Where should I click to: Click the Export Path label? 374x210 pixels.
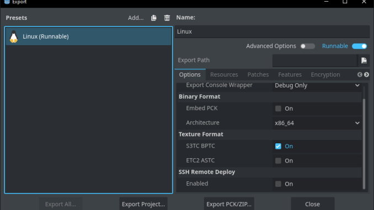pyautogui.click(x=194, y=60)
